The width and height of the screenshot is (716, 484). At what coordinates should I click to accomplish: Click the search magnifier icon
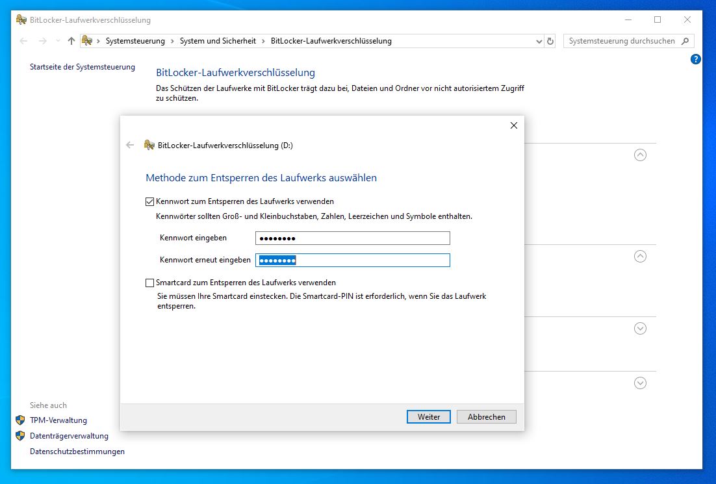coord(685,41)
